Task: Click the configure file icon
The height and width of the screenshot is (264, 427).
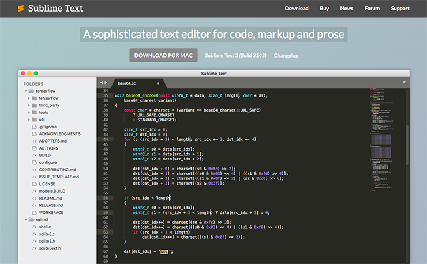Action: 34,163
